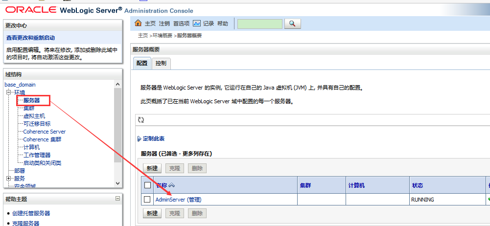The width and height of the screenshot is (490, 226).
Task: Click the Oracle WebLogic Server logo
Action: [x=99, y=10]
